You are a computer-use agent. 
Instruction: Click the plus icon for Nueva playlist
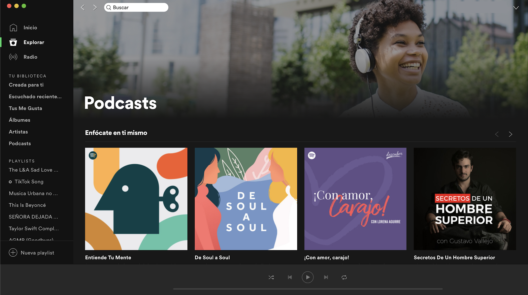(x=13, y=253)
